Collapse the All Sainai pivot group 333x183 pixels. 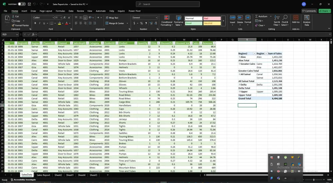[239, 74]
